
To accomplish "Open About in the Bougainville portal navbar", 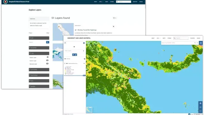I will coord(96,2).
